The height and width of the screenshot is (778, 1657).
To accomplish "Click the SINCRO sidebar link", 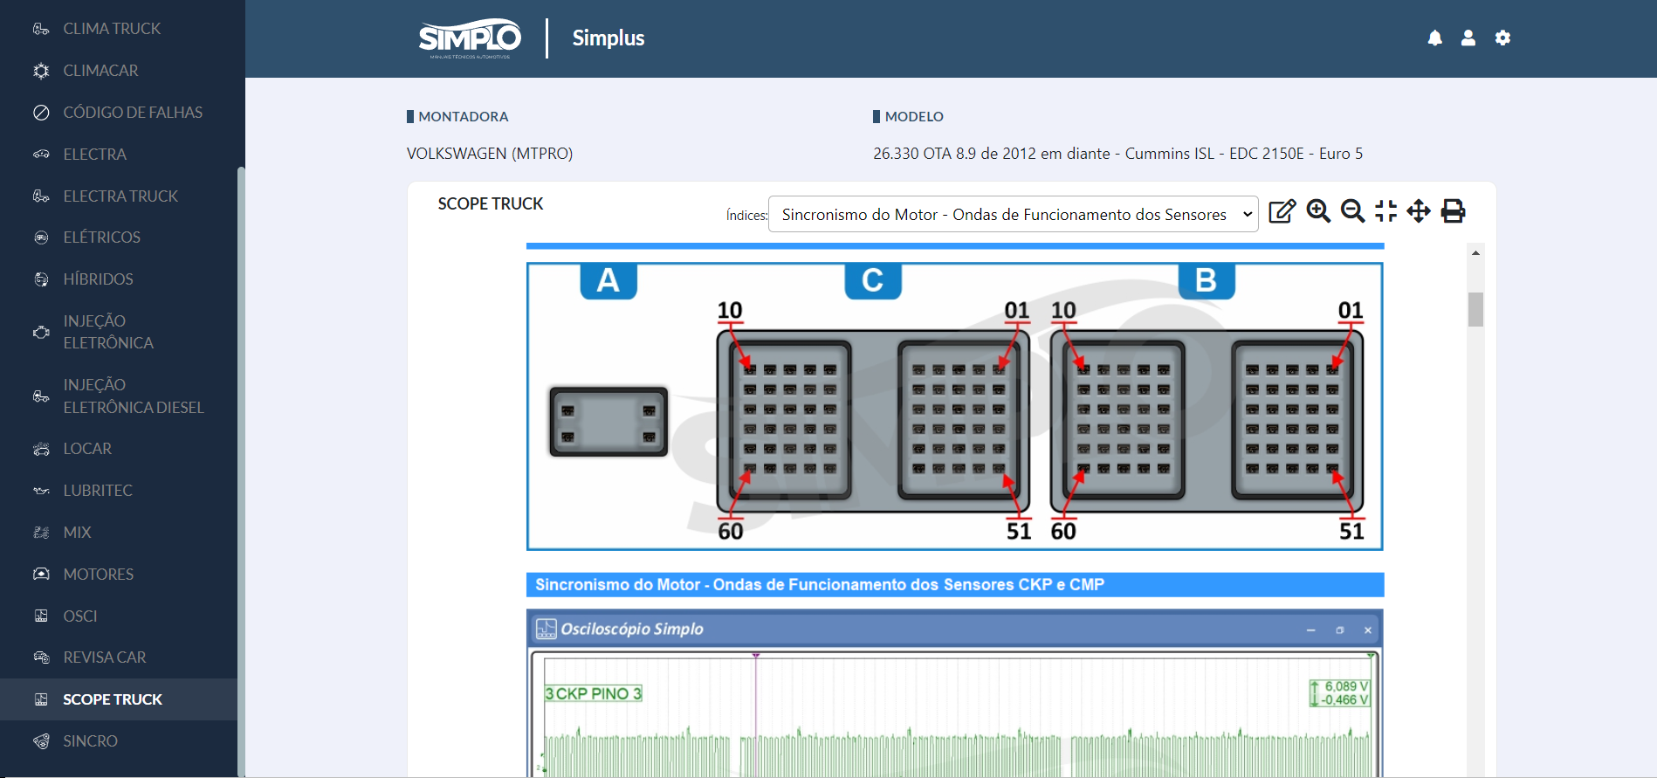I will point(90,741).
